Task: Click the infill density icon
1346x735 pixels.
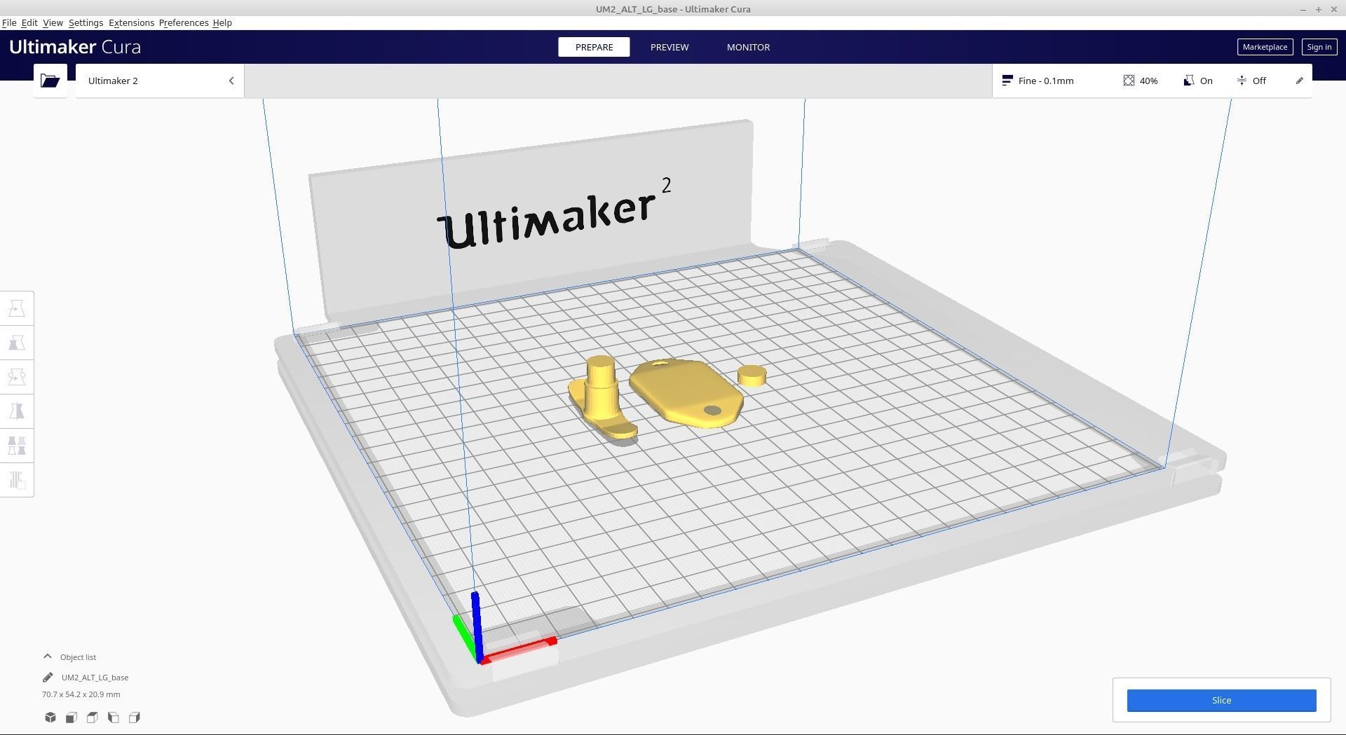Action: pos(1129,81)
